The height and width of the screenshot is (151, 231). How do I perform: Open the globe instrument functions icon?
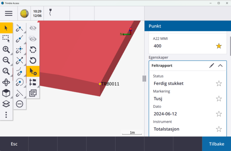(24, 13)
